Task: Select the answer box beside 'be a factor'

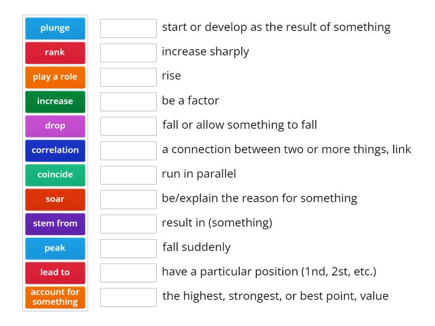Action: (x=128, y=101)
